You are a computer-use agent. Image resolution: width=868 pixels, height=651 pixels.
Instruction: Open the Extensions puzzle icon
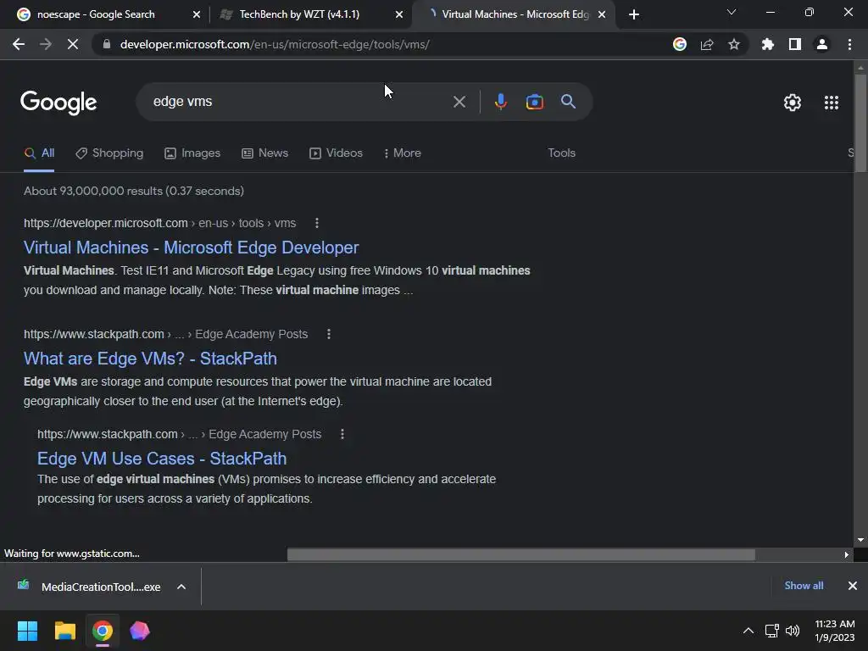click(x=768, y=44)
